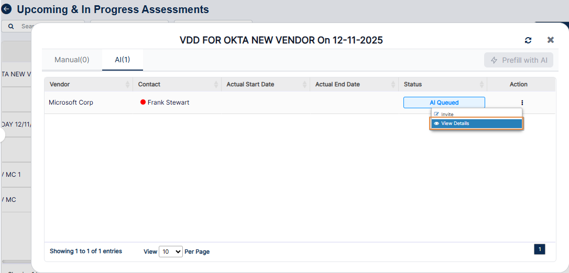Sort by the Actual End Date column arrows
Viewport: 569px width, 273px height.
tap(393, 84)
